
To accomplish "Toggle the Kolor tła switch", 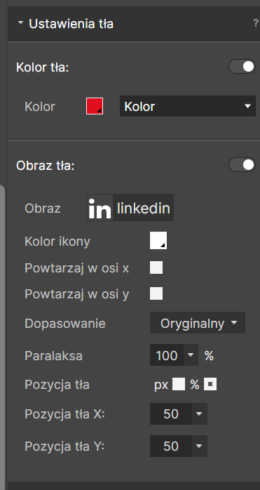I will click(242, 67).
